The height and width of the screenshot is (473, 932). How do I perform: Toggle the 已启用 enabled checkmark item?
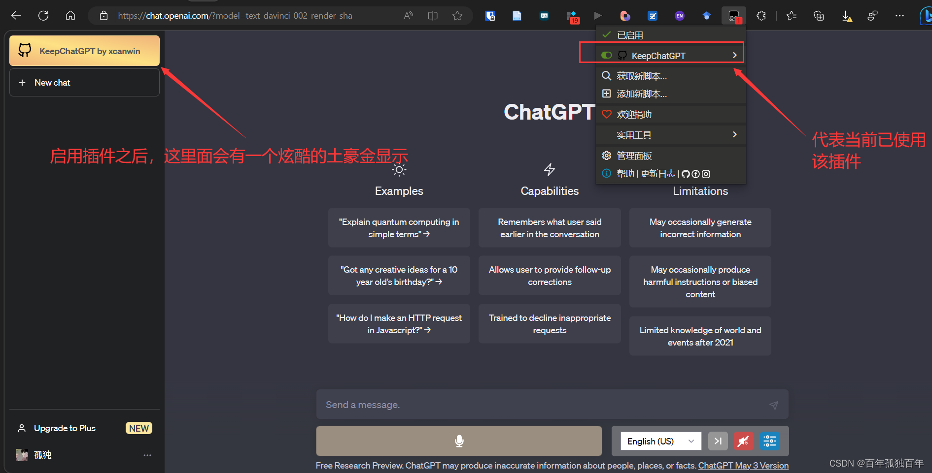[671, 35]
